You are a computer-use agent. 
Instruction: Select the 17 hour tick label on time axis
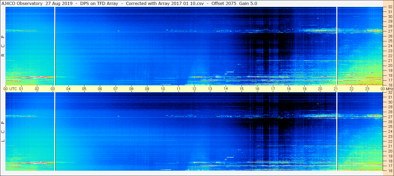[273, 89]
